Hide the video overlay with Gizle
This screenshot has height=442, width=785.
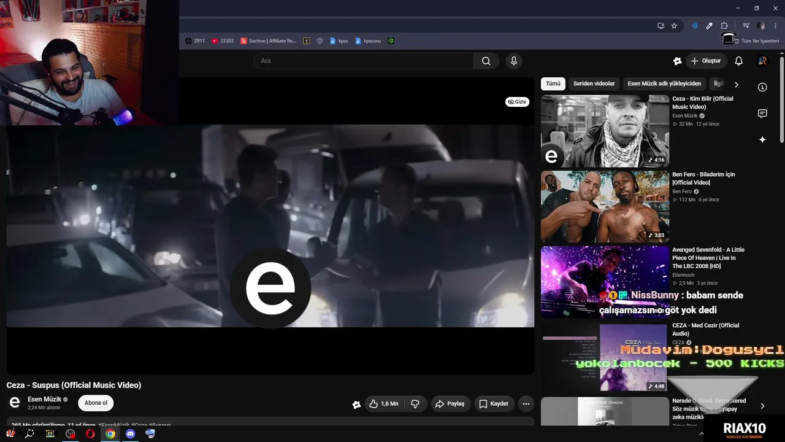tap(517, 102)
